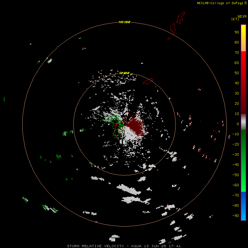Click the 50 value on the velocity scale
This screenshot has width=248, height=248.
[x=237, y=73]
